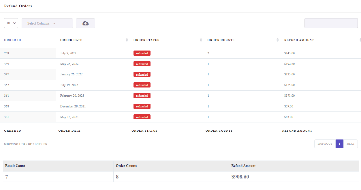Click the sort icon beside the Order Status header
361x190 pixels.
click(201, 40)
